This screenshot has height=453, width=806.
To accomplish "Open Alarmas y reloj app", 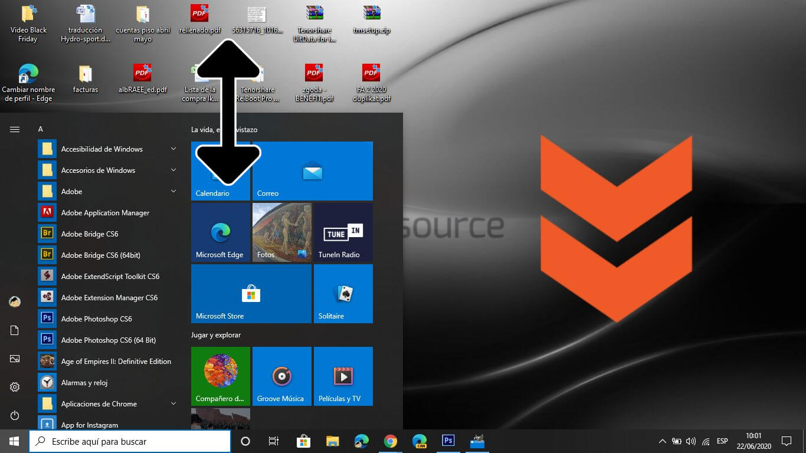I will click(107, 383).
